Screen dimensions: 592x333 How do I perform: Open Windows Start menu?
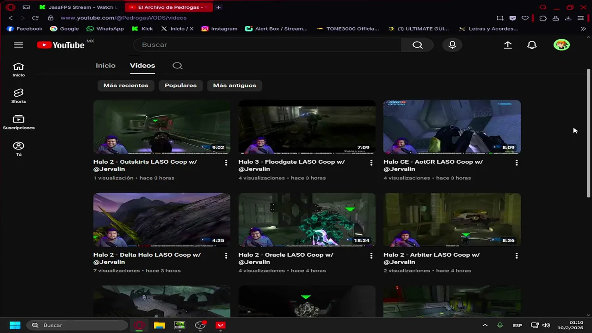[x=15, y=325]
